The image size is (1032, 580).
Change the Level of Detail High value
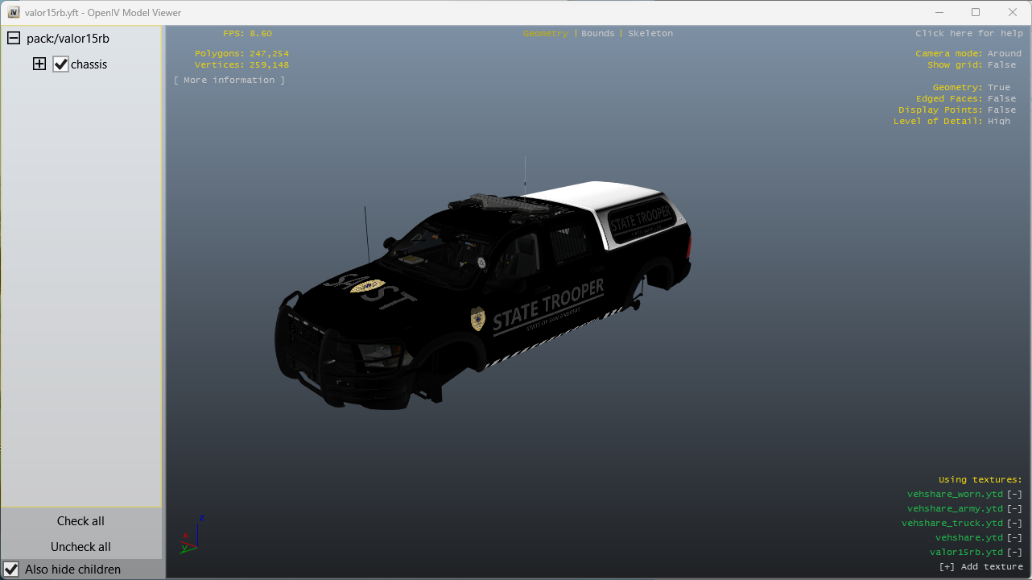pos(998,122)
